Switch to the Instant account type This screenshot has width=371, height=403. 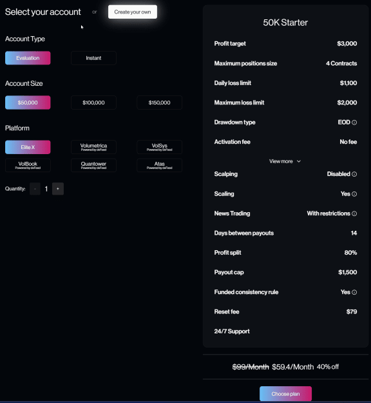pyautogui.click(x=93, y=58)
